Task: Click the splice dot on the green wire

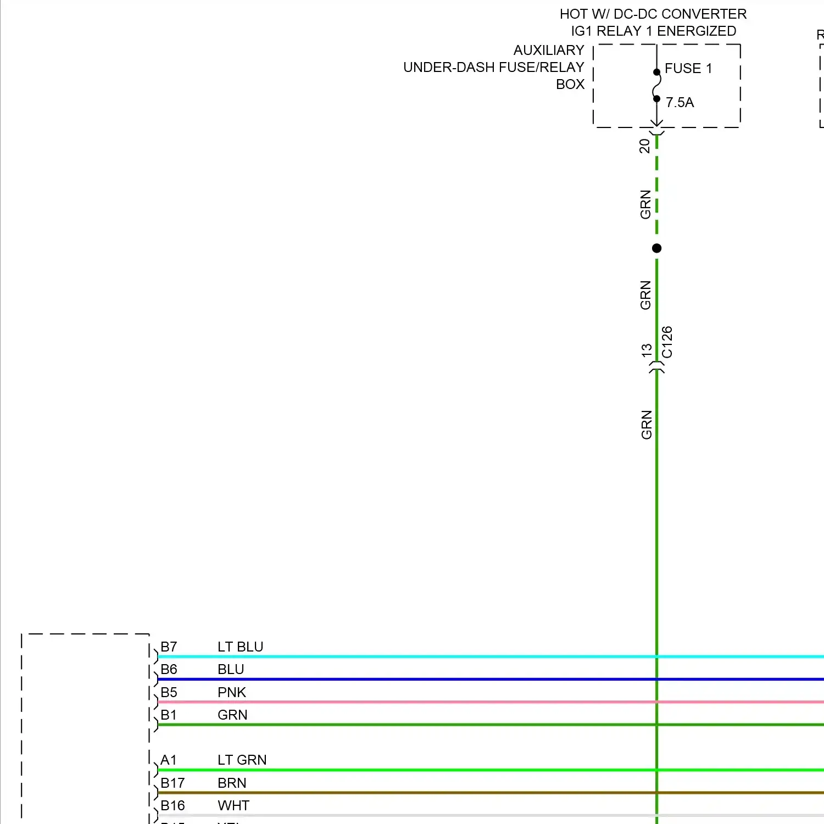Action: [x=656, y=248]
